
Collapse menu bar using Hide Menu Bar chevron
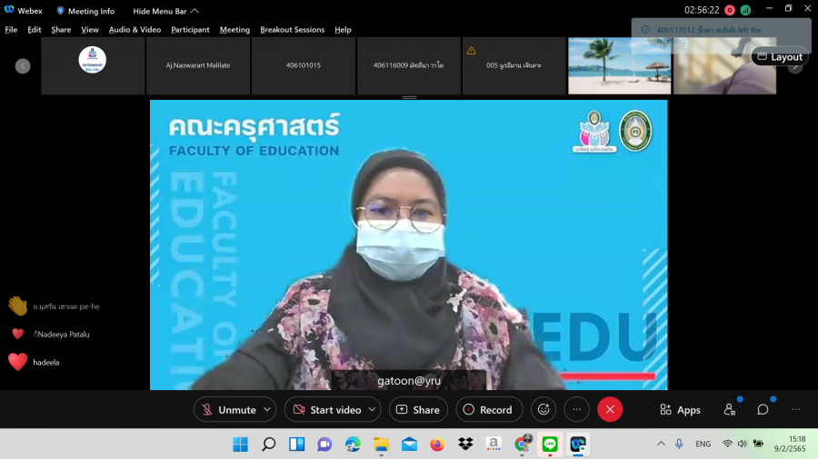coord(195,11)
